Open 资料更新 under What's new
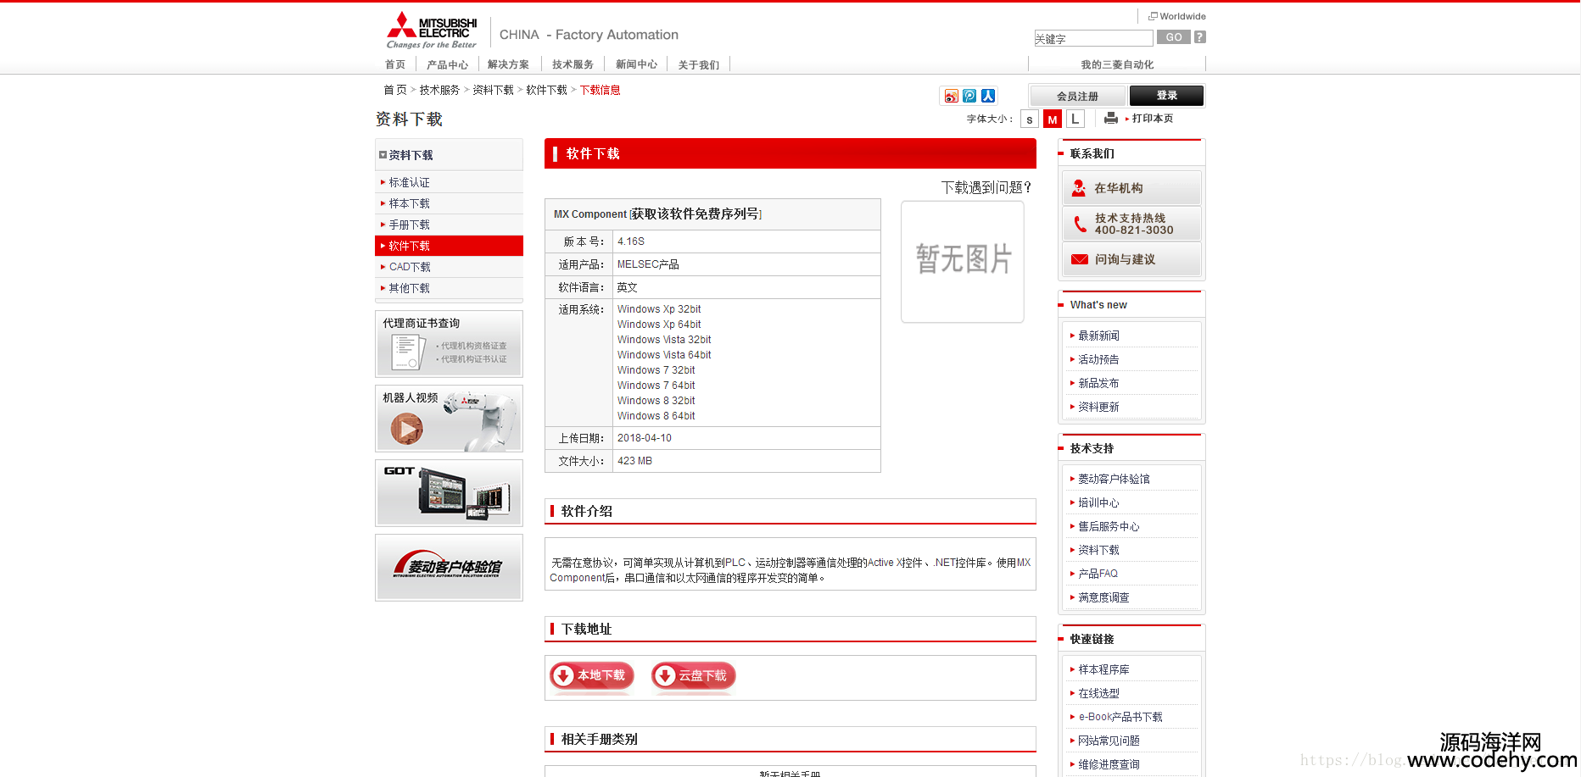 1098,407
